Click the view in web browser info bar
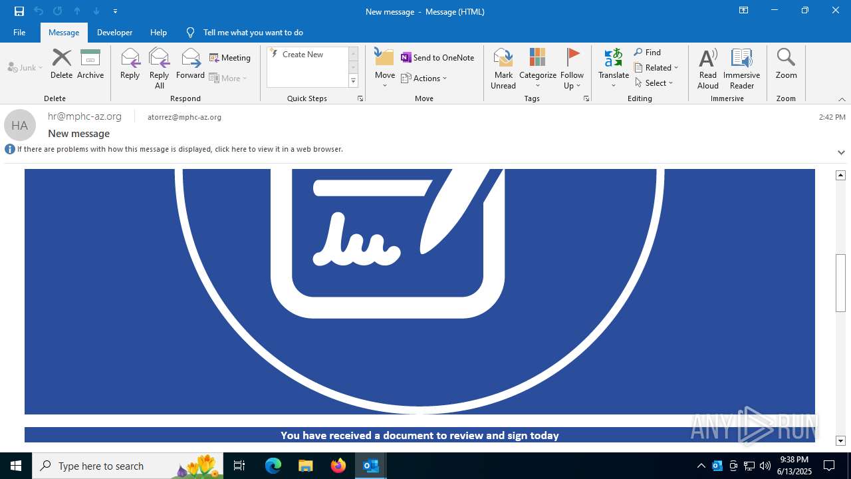The width and height of the screenshot is (851, 479). coord(180,149)
